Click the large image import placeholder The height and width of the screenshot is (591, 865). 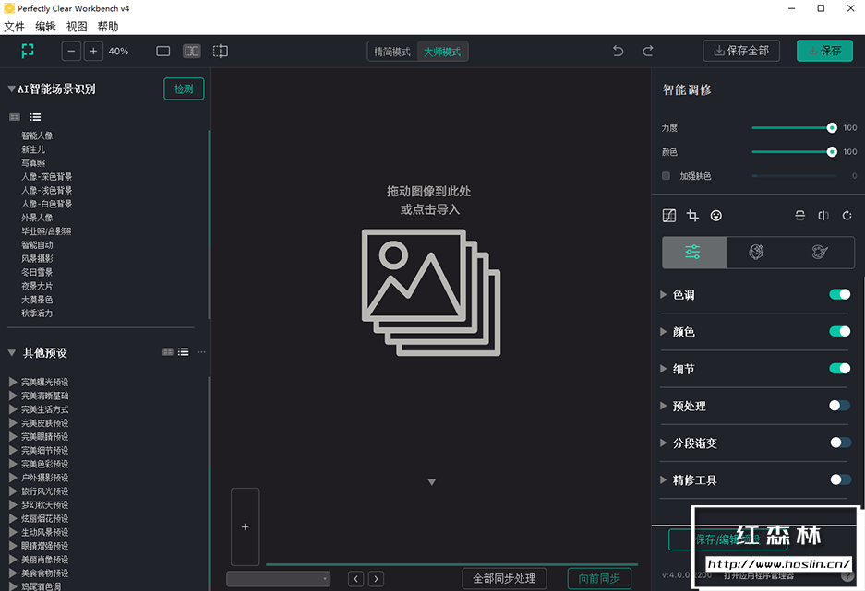coord(431,292)
